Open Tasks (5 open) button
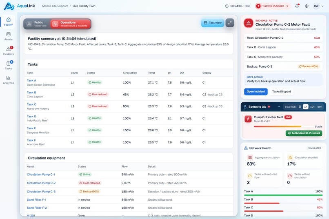 [281, 92]
